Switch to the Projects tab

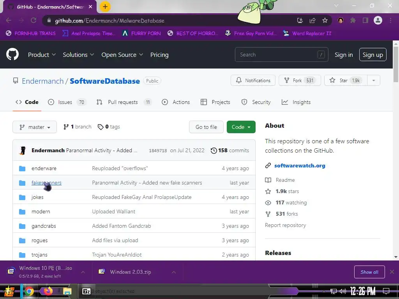tap(215, 102)
